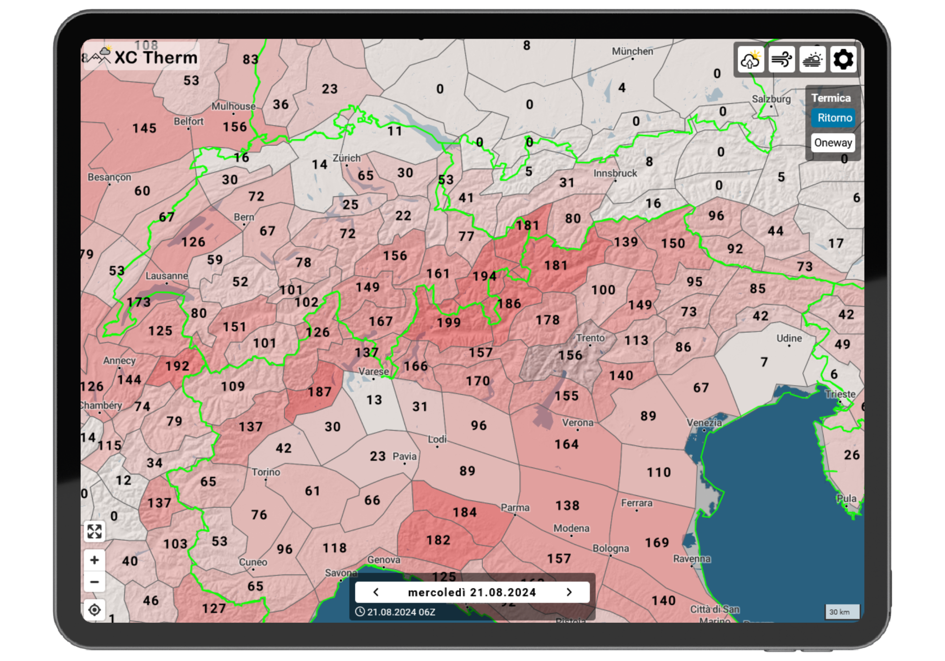Open the thermal cloud forecast layer icon
Image resolution: width=945 pixels, height=661 pixels.
click(750, 60)
